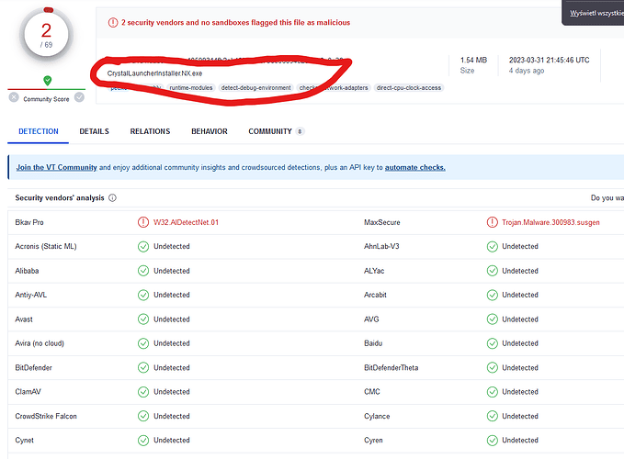Click the Join the VT Community link
This screenshot has height=459, width=624.
pyautogui.click(x=56, y=168)
